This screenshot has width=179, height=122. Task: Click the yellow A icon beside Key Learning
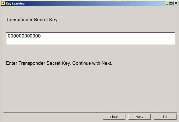coord(3,3)
